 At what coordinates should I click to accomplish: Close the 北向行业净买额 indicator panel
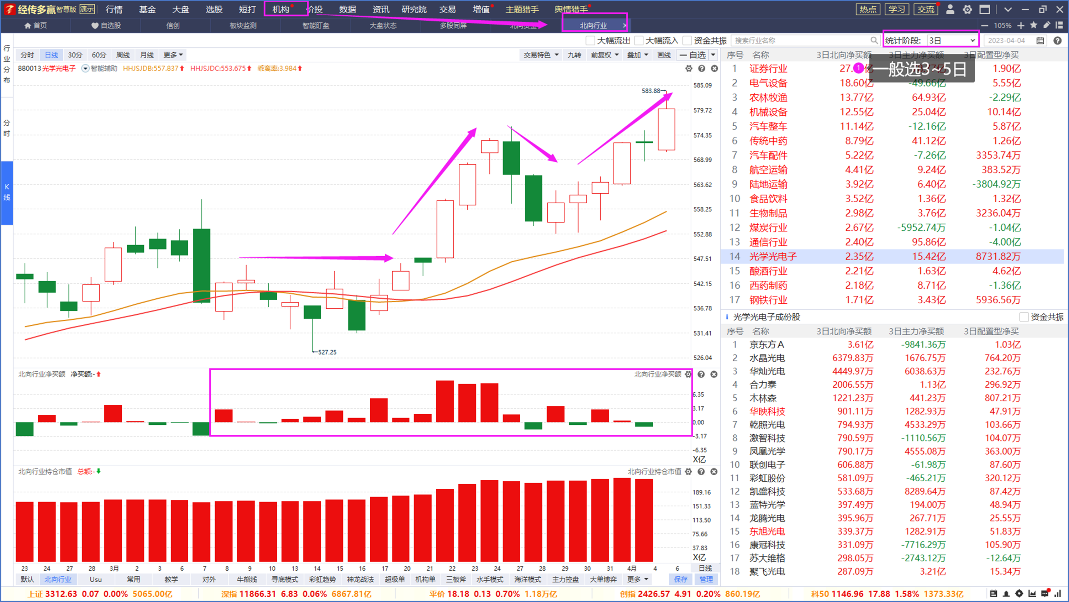pyautogui.click(x=714, y=374)
